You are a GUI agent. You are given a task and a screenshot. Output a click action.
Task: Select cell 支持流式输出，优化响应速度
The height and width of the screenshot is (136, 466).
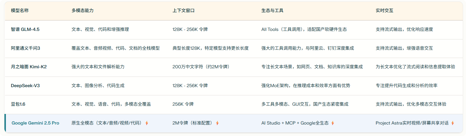[x=404, y=29]
